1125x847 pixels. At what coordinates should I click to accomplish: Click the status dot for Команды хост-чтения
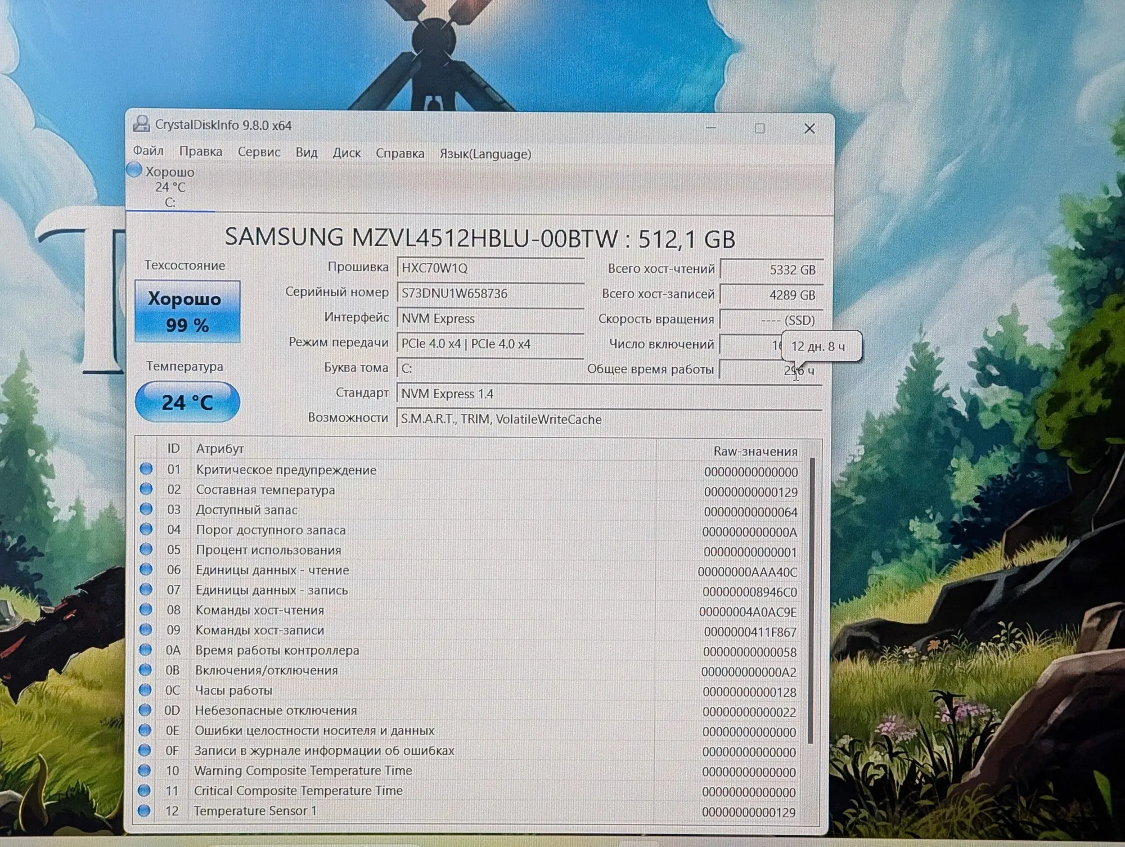click(146, 609)
